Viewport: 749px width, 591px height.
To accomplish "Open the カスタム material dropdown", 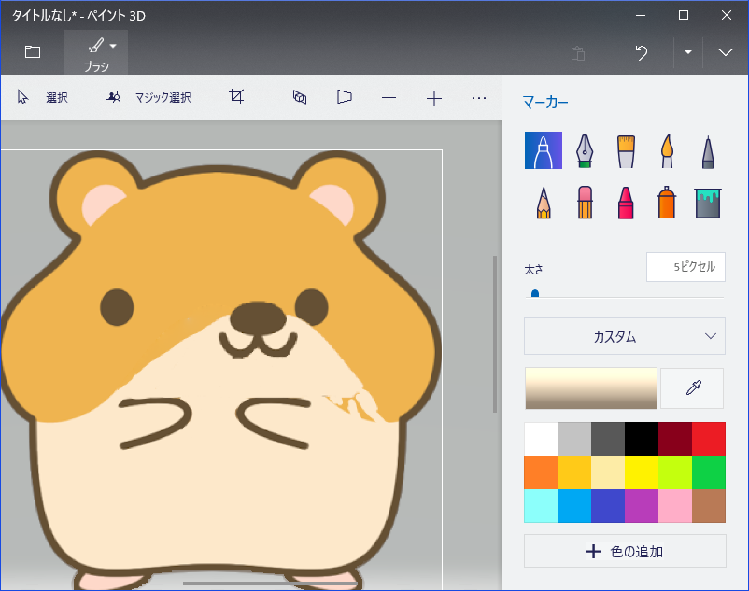I will tap(625, 336).
